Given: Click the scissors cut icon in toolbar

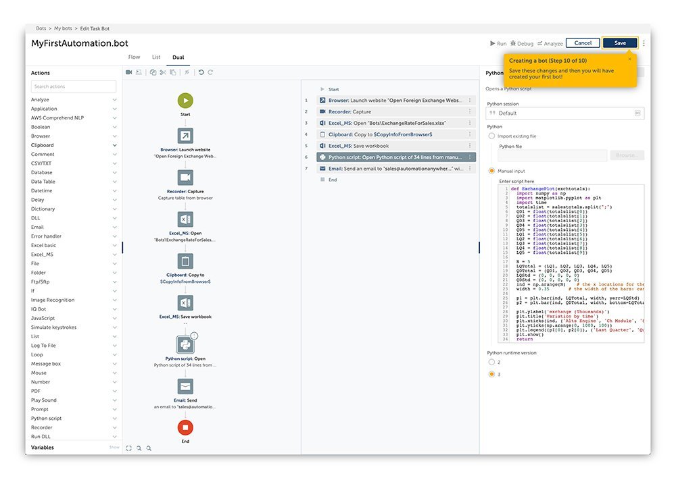Looking at the screenshot, I should coord(163,72).
